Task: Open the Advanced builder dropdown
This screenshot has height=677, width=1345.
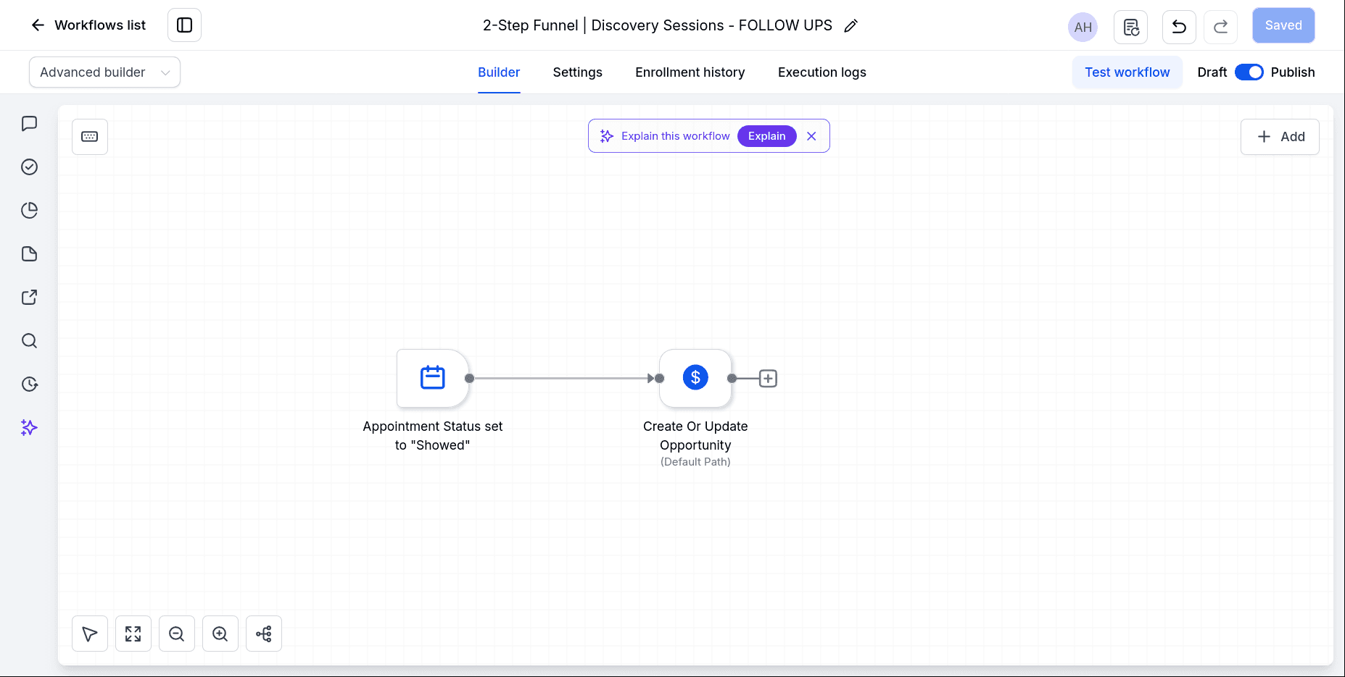Action: tap(104, 72)
